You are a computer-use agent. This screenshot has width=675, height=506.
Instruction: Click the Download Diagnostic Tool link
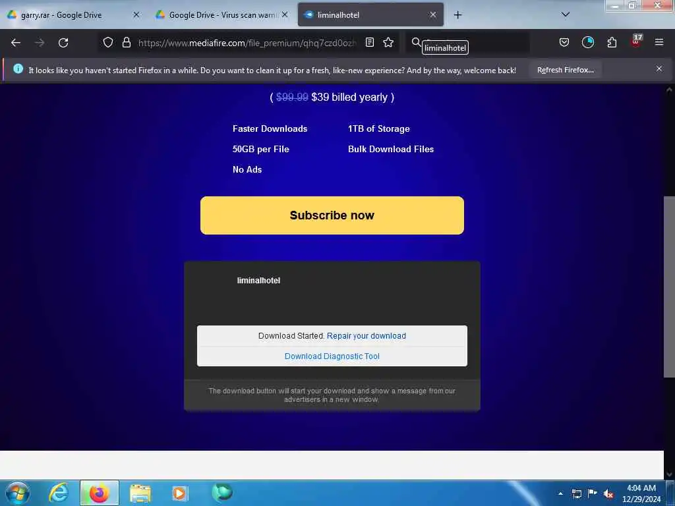pyautogui.click(x=332, y=356)
